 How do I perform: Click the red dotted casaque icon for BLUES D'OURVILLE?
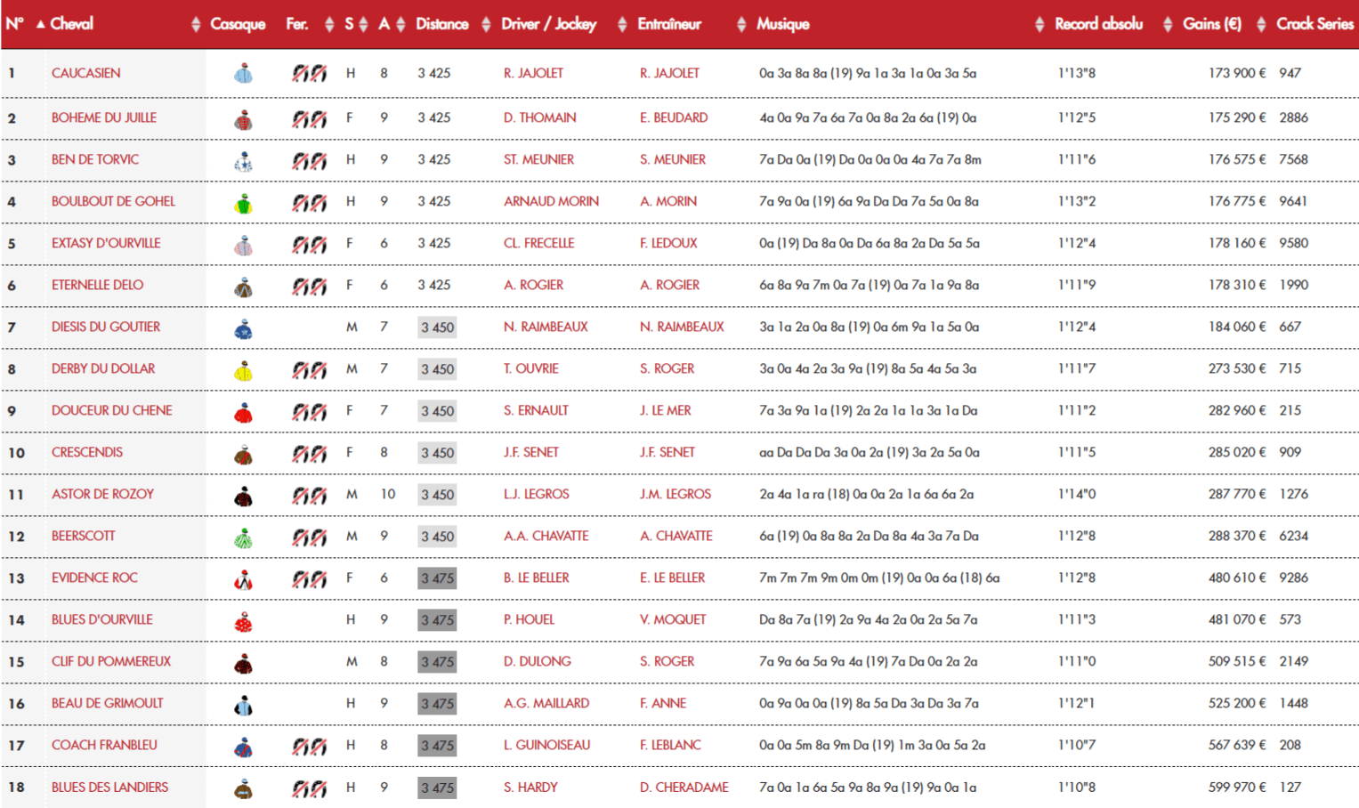click(x=243, y=620)
